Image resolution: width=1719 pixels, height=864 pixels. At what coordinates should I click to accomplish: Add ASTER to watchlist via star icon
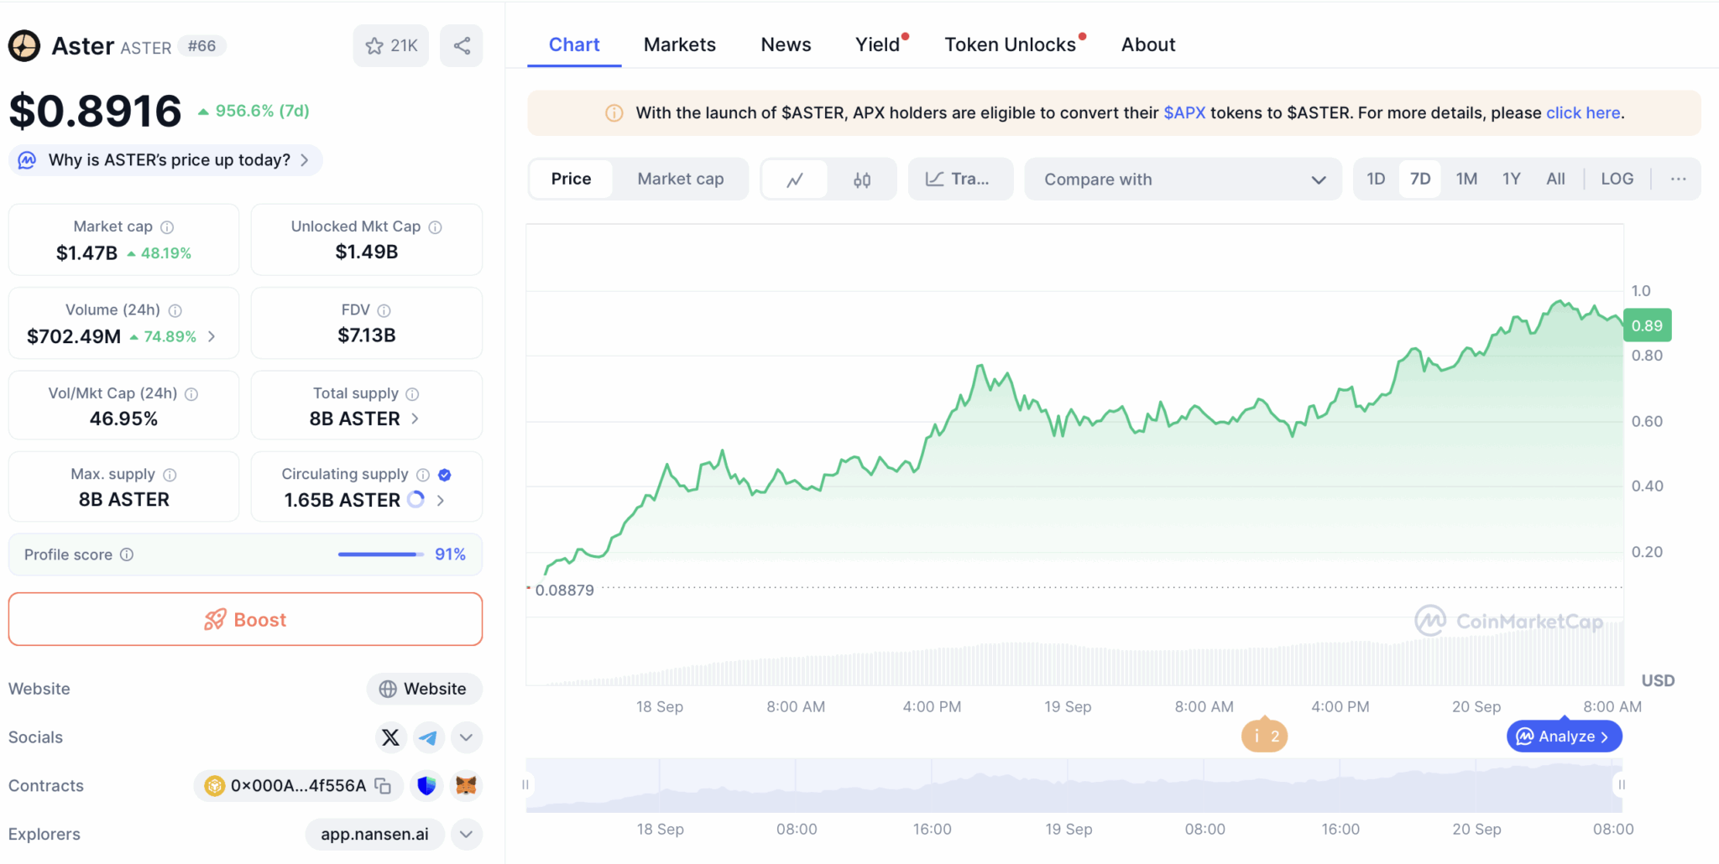[374, 45]
